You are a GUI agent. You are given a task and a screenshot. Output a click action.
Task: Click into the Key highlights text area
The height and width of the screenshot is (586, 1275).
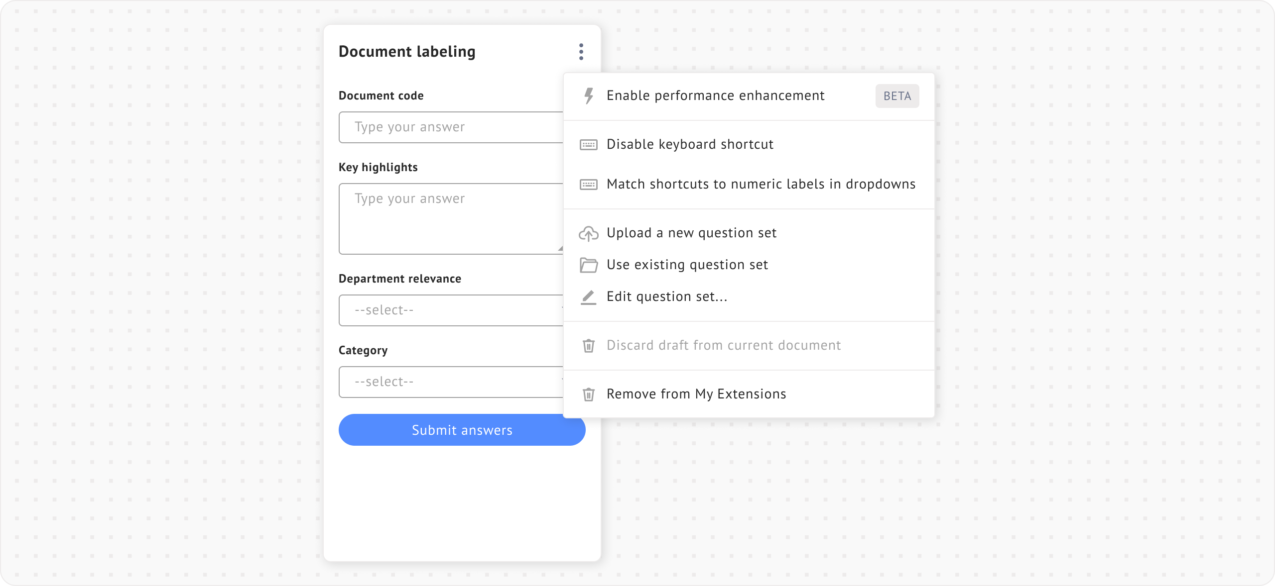coord(451,219)
